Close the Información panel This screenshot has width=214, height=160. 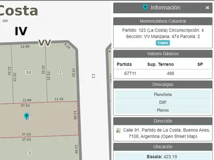tap(207, 8)
